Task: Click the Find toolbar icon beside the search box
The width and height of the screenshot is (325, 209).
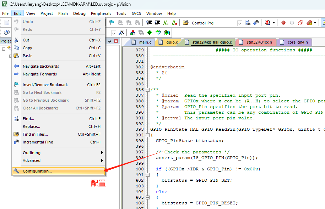Action: click(248, 23)
